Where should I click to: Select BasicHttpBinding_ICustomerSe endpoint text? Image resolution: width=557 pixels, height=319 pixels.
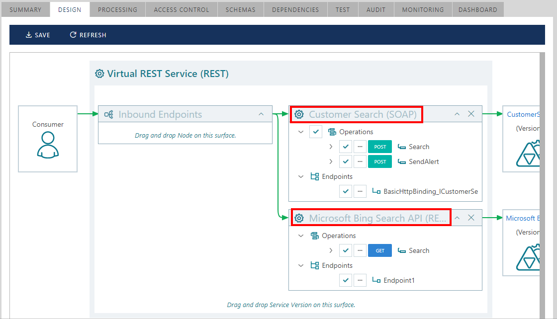(431, 192)
